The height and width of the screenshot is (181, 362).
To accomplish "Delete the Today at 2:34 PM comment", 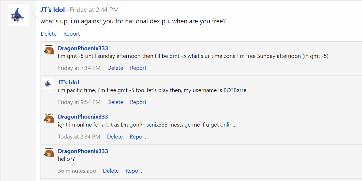I will pyautogui.click(x=115, y=137).
